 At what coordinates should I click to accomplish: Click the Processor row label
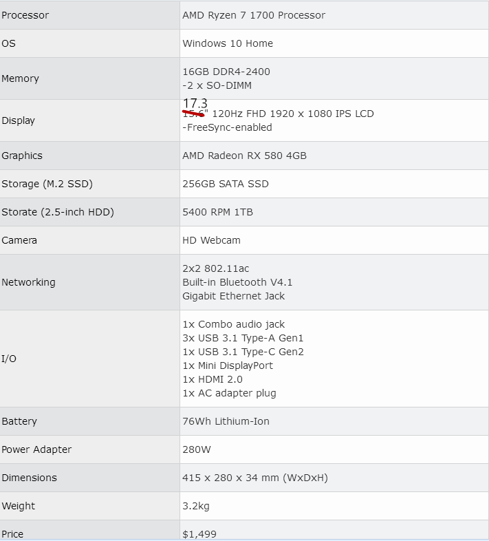(25, 15)
